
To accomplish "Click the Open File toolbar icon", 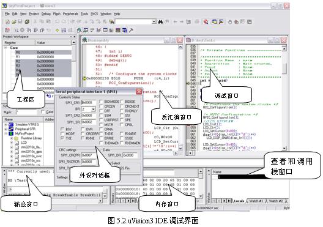I will point(14,22).
